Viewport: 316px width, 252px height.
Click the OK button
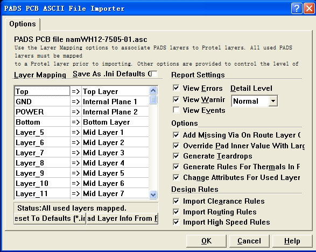coord(206,241)
